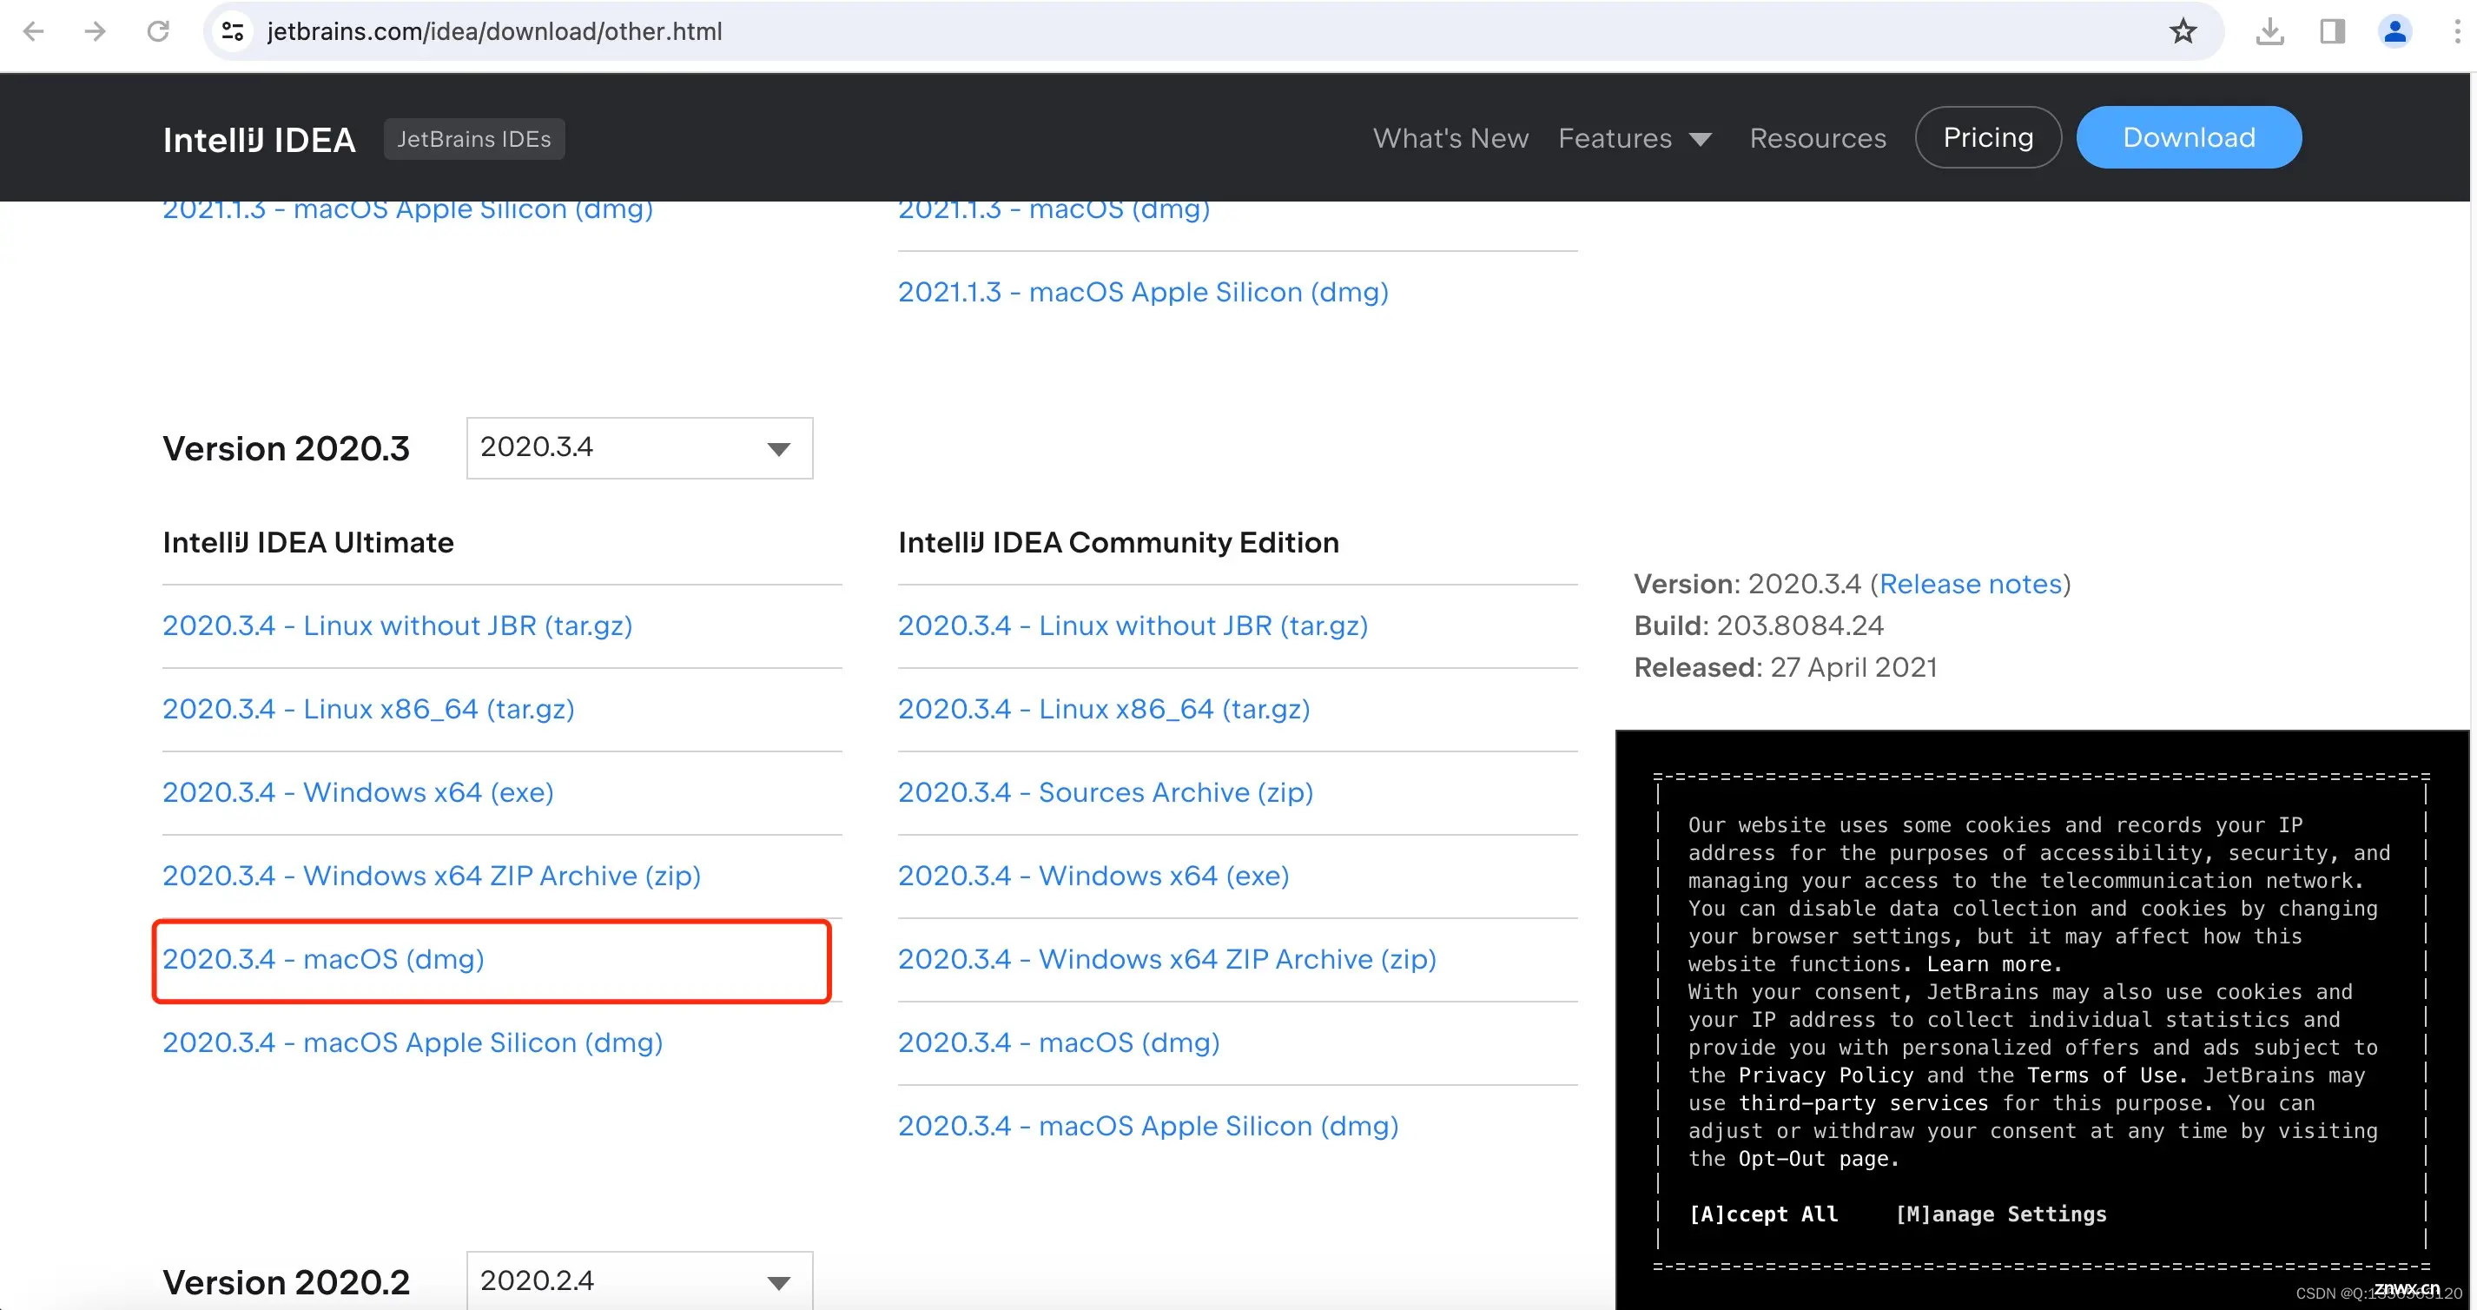Click Pricing button in navigation

point(1989,136)
